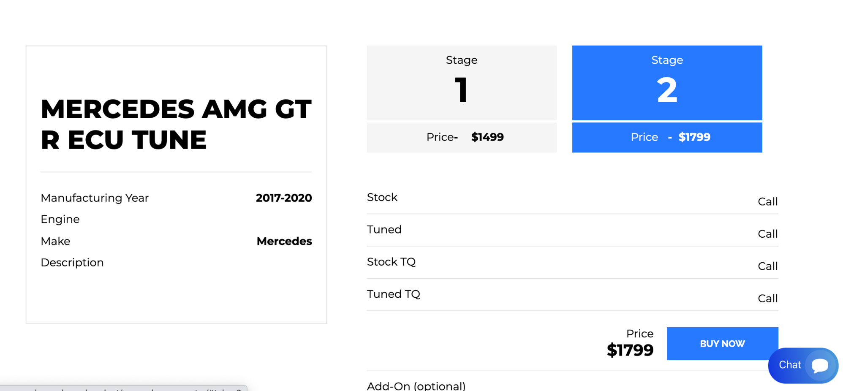This screenshot has height=391, width=843.
Task: Click the Stock TQ row label
Action: pyautogui.click(x=391, y=262)
